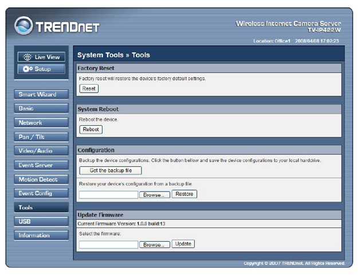361x275 pixels.
Task: Click the 'Select the firmware:' label
Action: [x=100, y=234]
